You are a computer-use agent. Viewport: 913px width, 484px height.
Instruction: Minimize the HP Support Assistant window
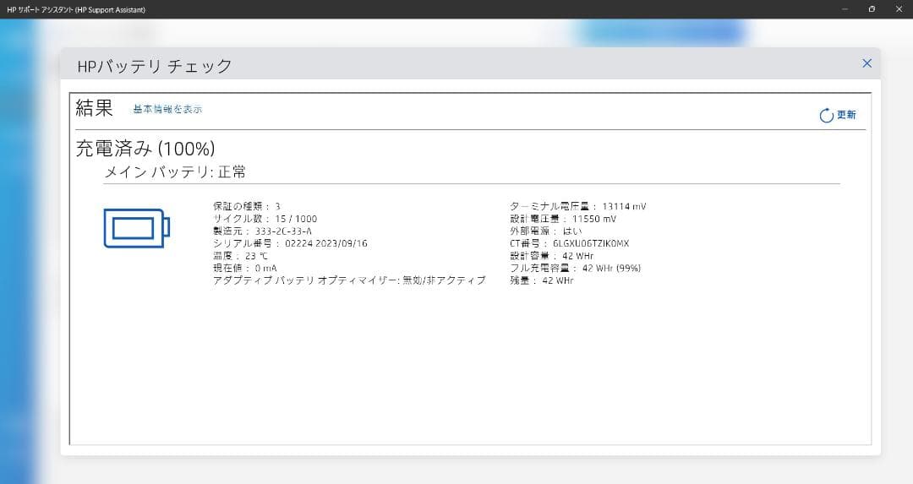pyautogui.click(x=845, y=8)
